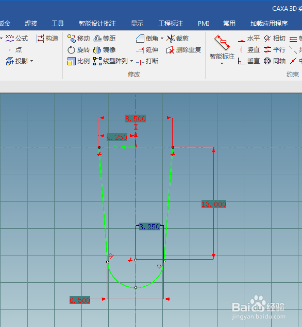
Task: Open the 焊接 ribbon tab
Action: click(x=31, y=23)
